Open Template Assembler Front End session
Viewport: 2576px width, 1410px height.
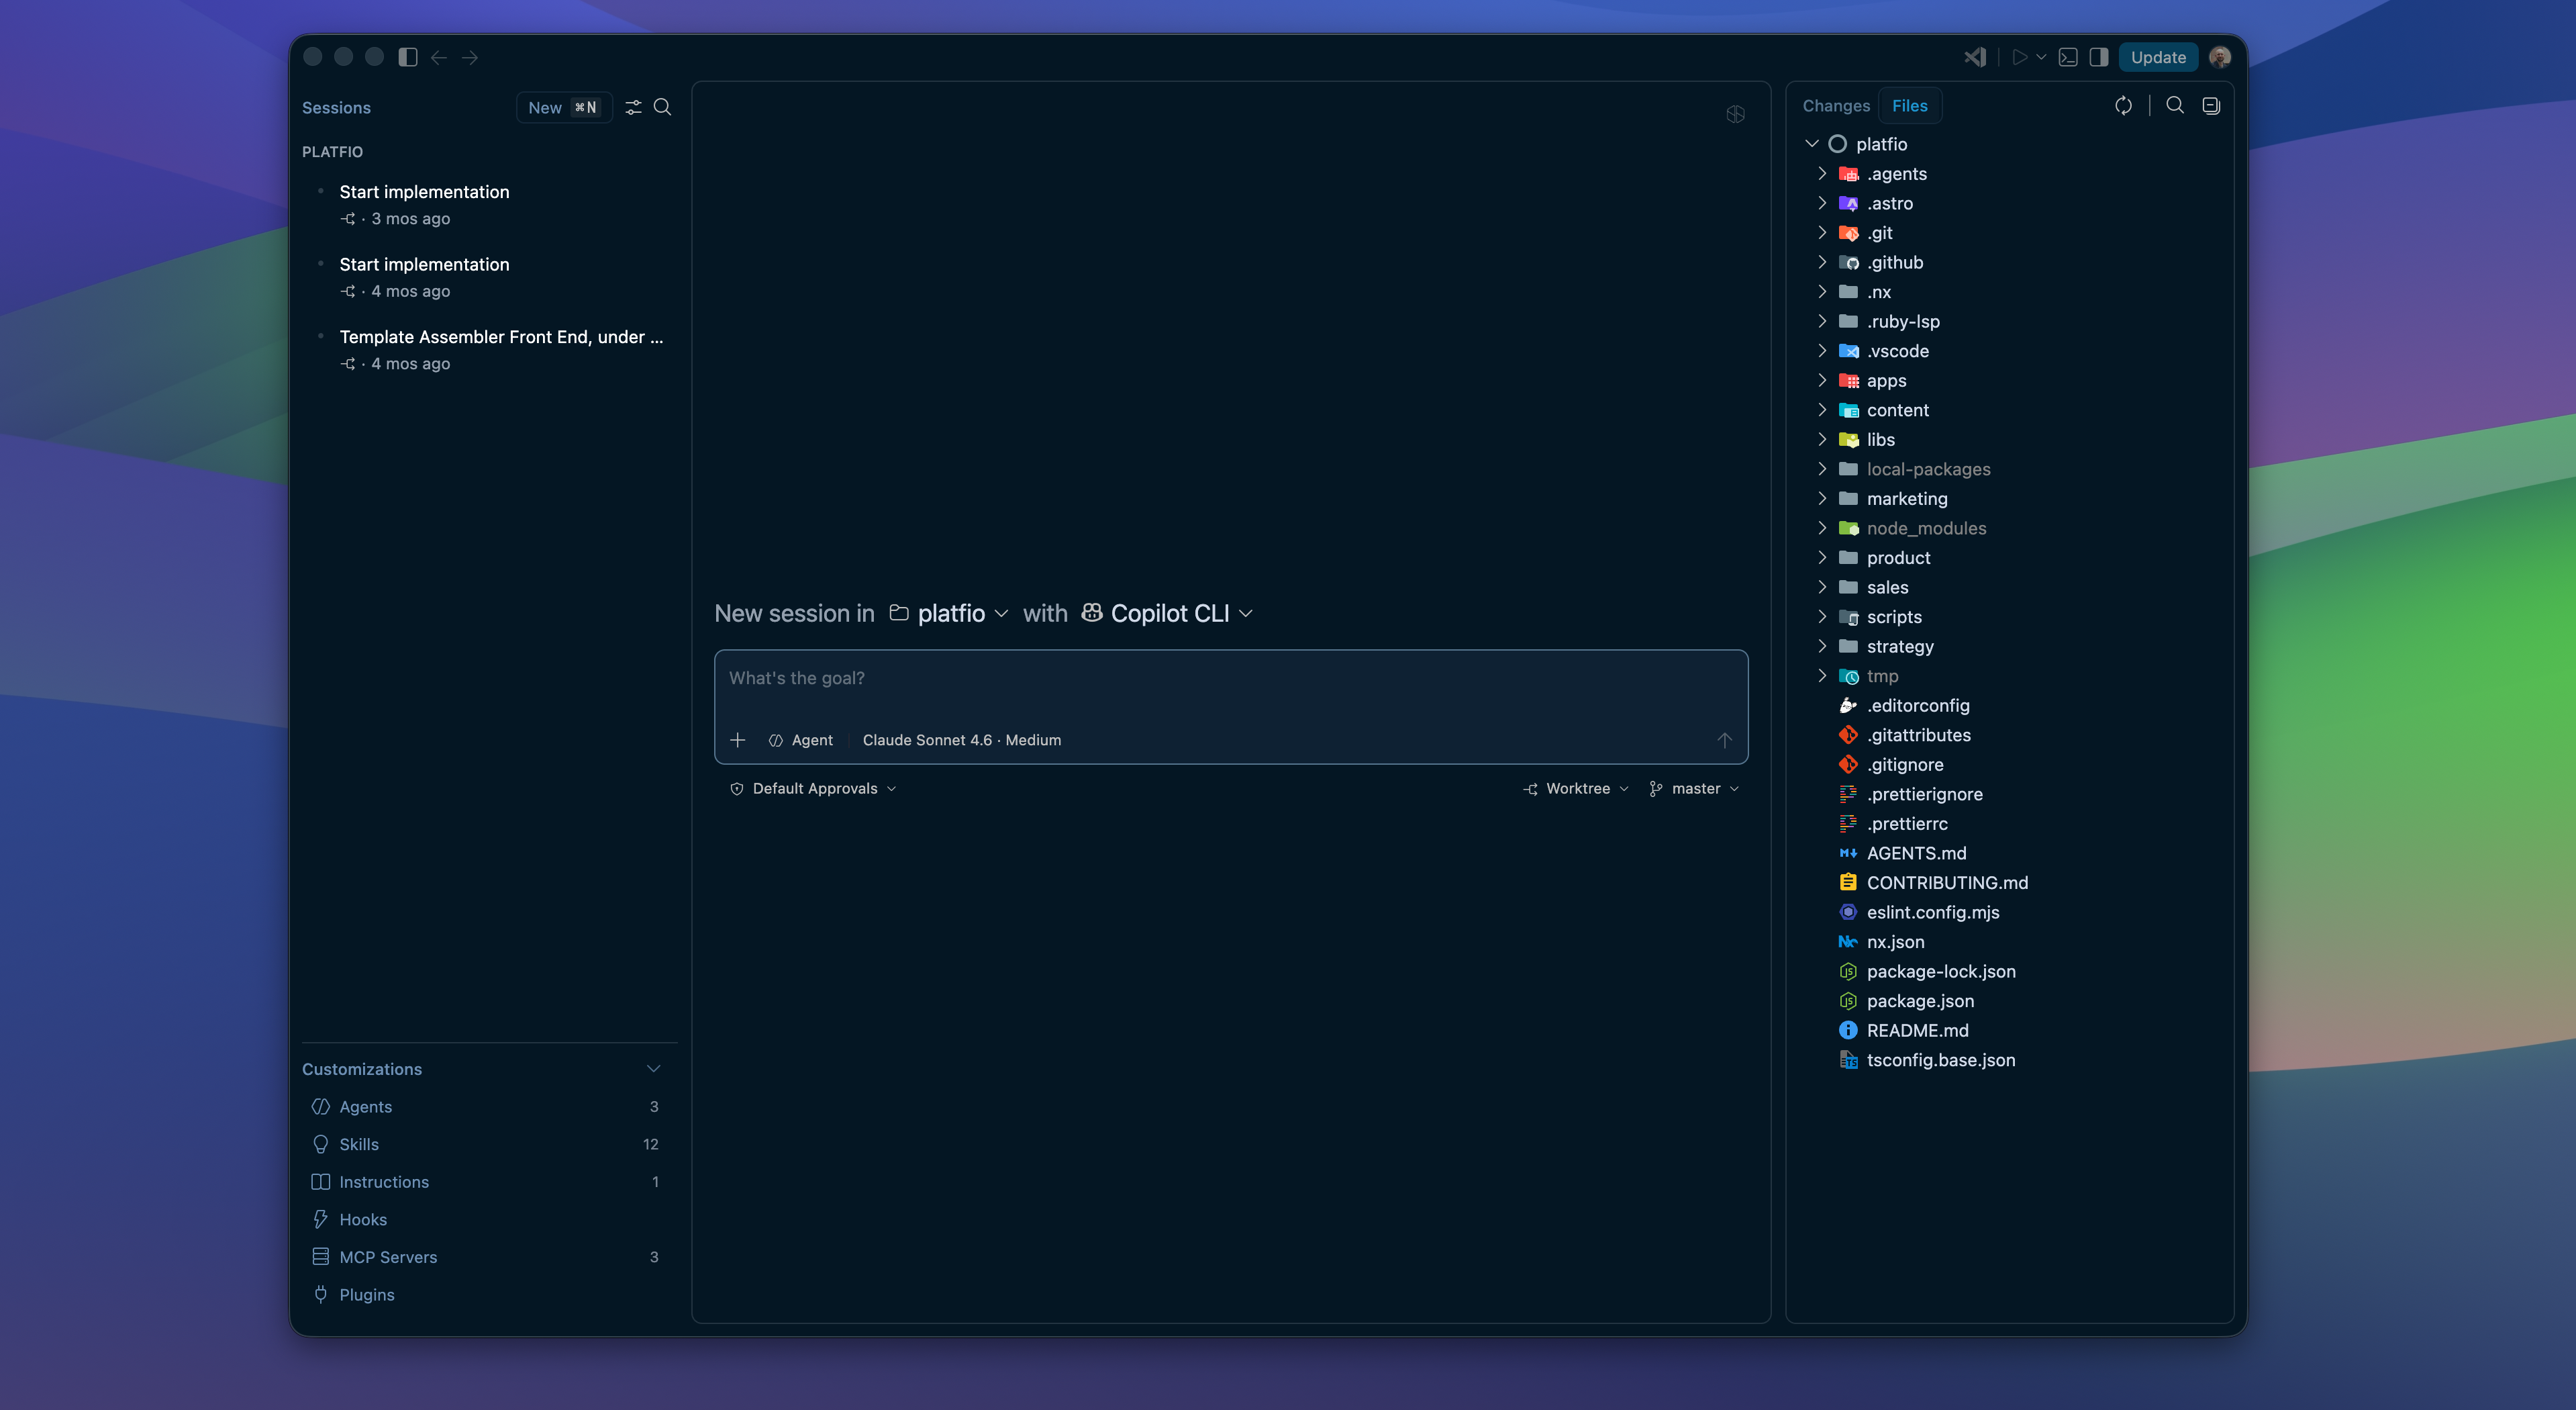pos(489,349)
